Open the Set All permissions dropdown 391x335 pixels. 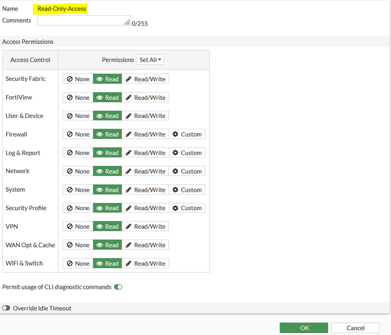pos(150,60)
